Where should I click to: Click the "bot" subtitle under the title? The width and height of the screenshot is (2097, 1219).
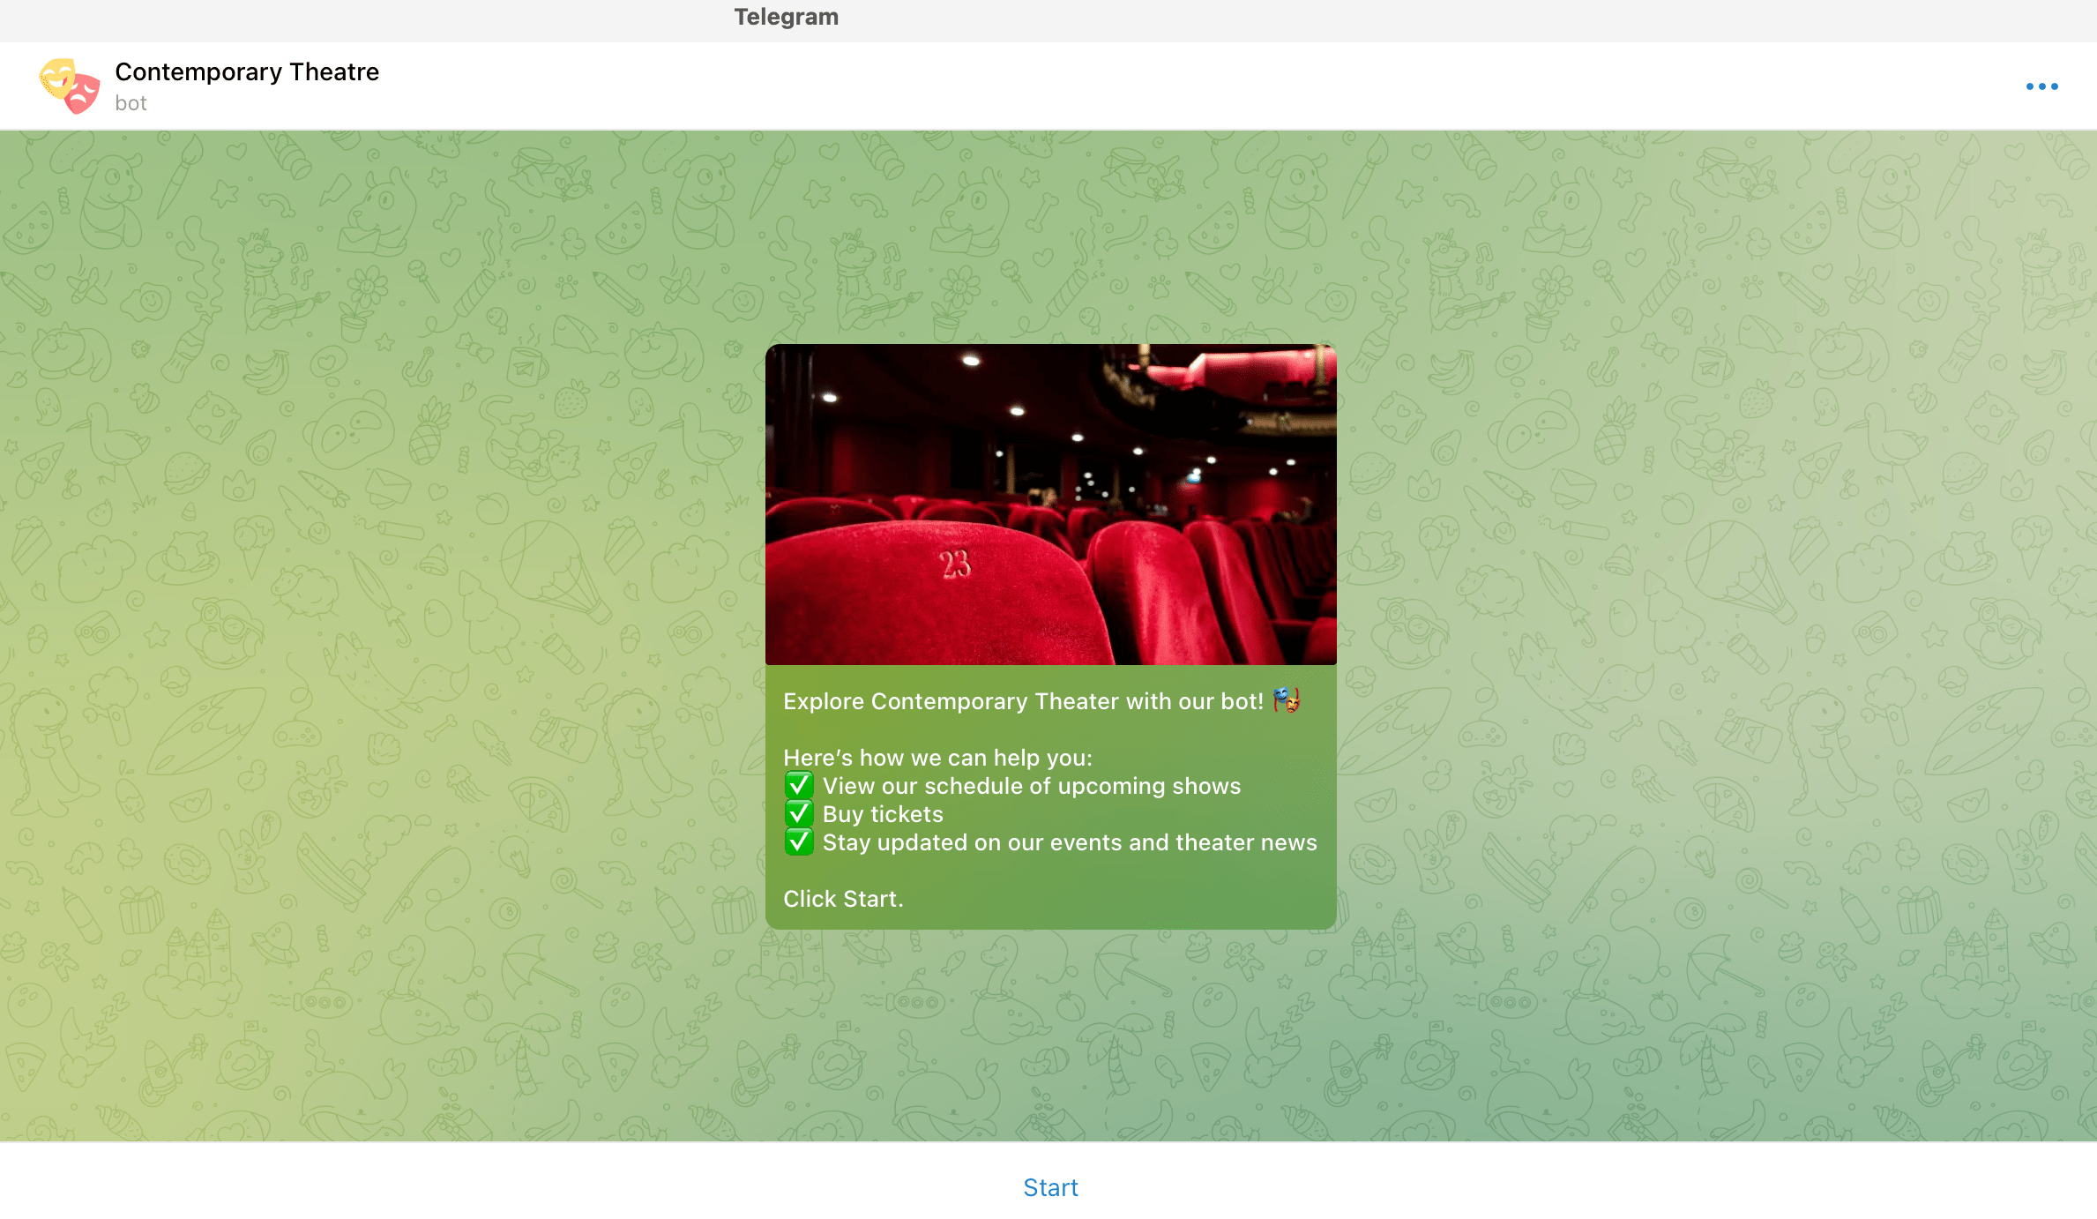click(x=131, y=103)
